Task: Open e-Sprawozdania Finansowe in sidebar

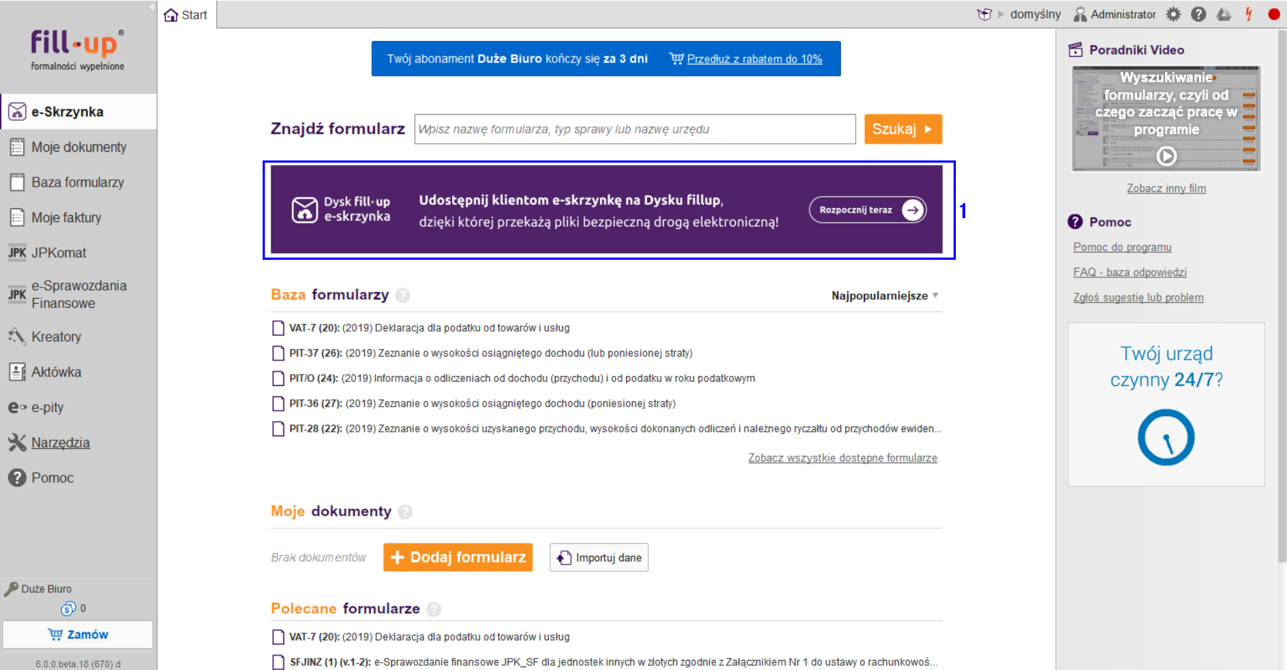Action: tap(79, 294)
